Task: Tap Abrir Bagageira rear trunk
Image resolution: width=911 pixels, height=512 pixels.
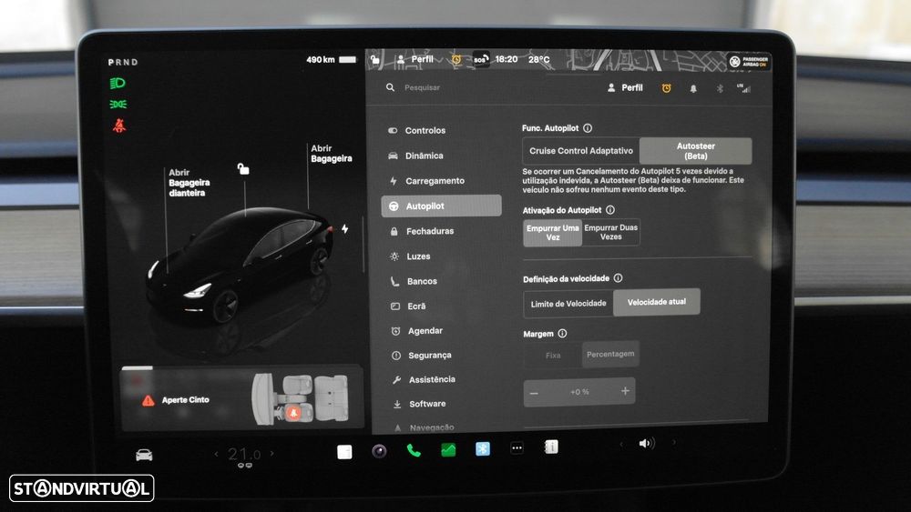Action: coord(332,154)
